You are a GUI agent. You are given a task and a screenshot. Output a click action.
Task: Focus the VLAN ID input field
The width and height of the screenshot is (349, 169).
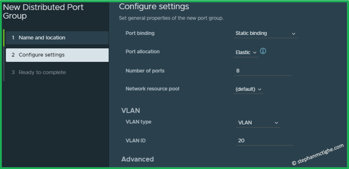[264, 140]
